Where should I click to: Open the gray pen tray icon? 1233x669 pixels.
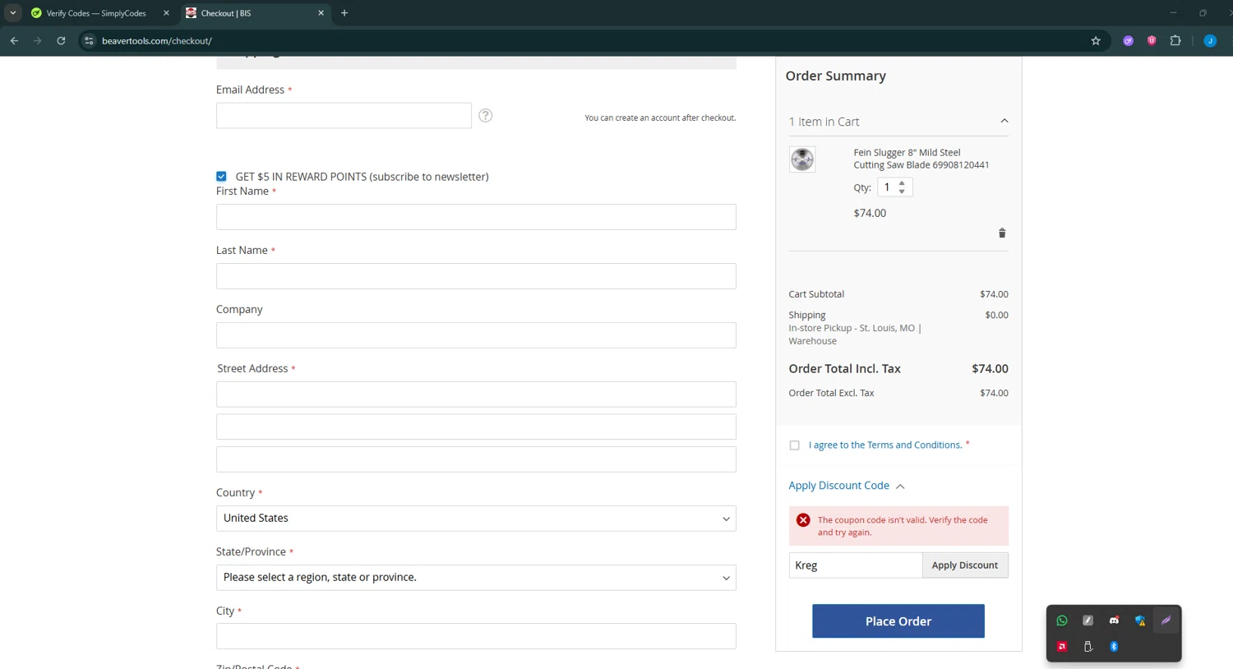(x=1088, y=621)
